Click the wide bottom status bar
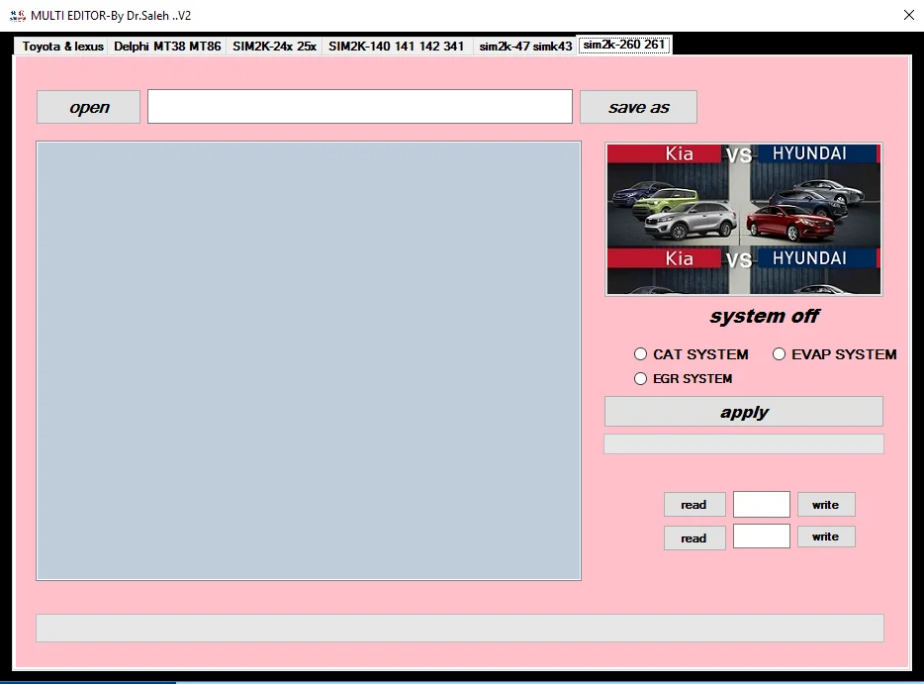Viewport: 924px width, 684px height. (460, 628)
